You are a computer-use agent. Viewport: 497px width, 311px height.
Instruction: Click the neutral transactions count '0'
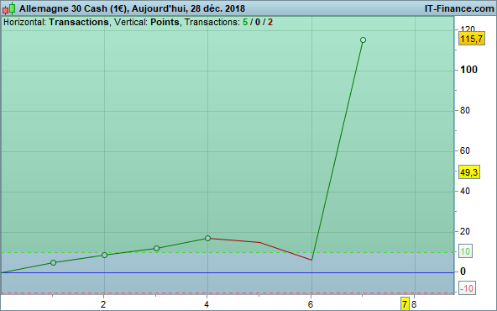[258, 22]
